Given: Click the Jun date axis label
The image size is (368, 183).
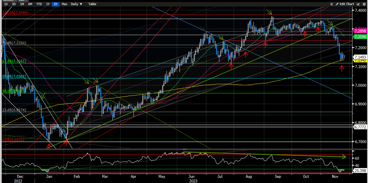Looking at the screenshot, I should point(192,177).
